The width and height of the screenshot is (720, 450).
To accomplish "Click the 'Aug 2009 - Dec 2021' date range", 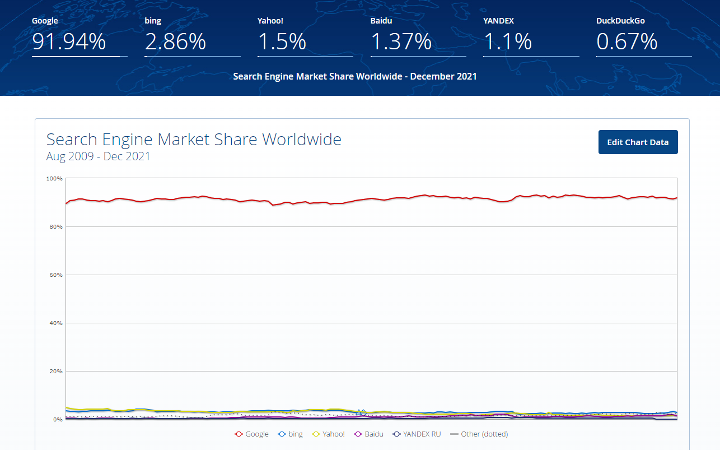I will [99, 156].
